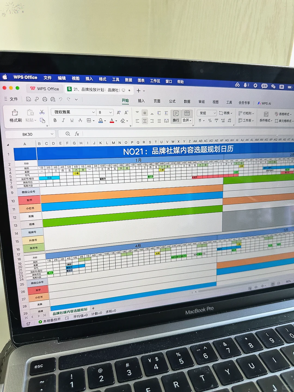Cut selection with the scissors icon
The width and height of the screenshot is (294, 392).
point(42,112)
